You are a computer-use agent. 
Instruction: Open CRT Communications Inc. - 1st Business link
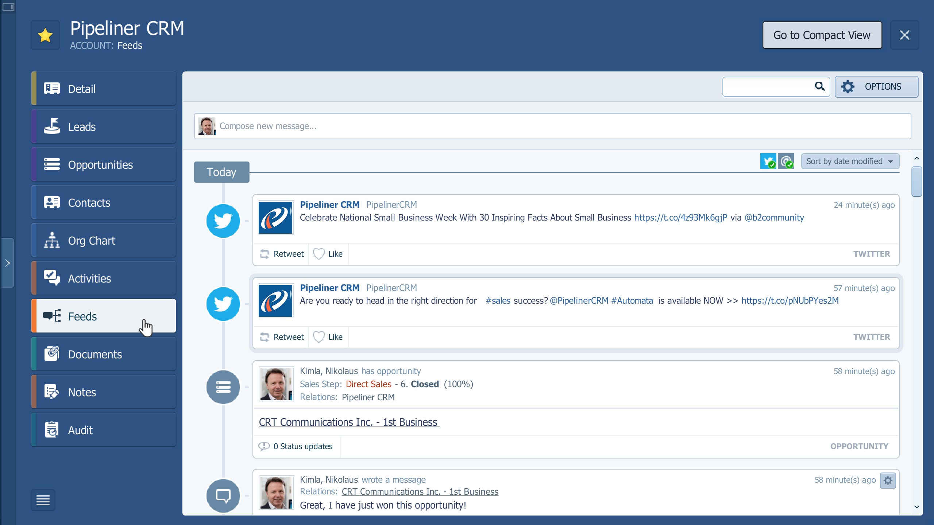tap(348, 422)
